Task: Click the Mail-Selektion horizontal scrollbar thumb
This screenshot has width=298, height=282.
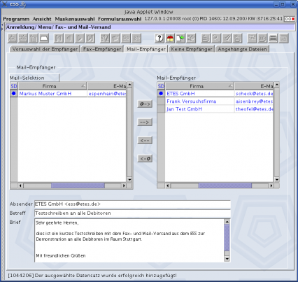Action: click(78, 185)
